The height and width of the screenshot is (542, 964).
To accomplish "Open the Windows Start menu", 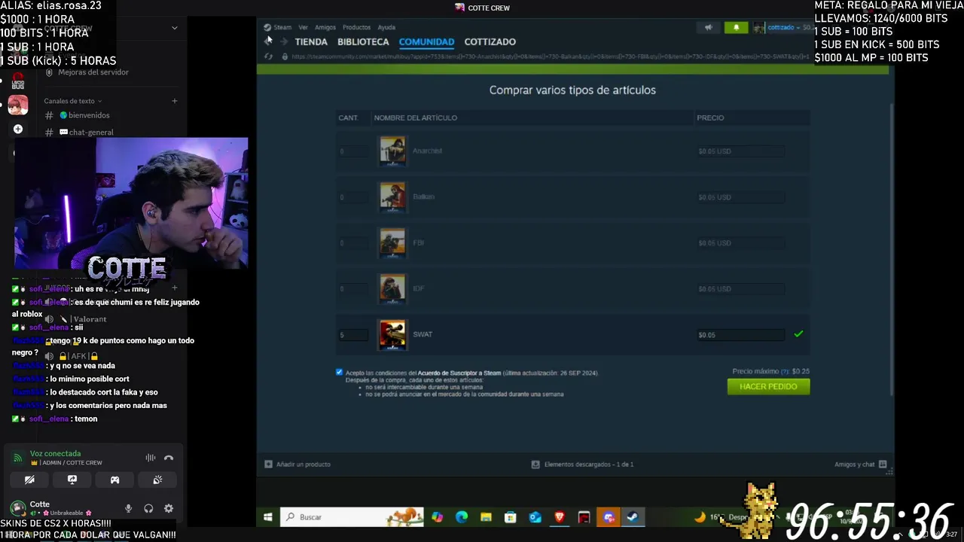I will pyautogui.click(x=267, y=517).
